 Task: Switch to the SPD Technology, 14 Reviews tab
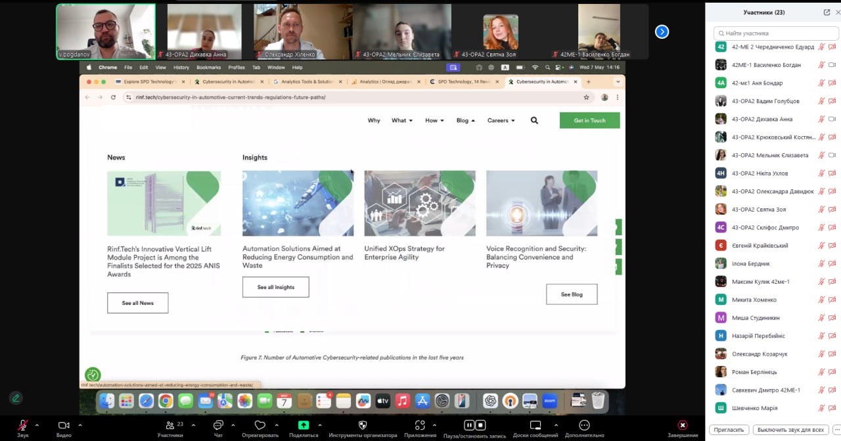(x=463, y=82)
